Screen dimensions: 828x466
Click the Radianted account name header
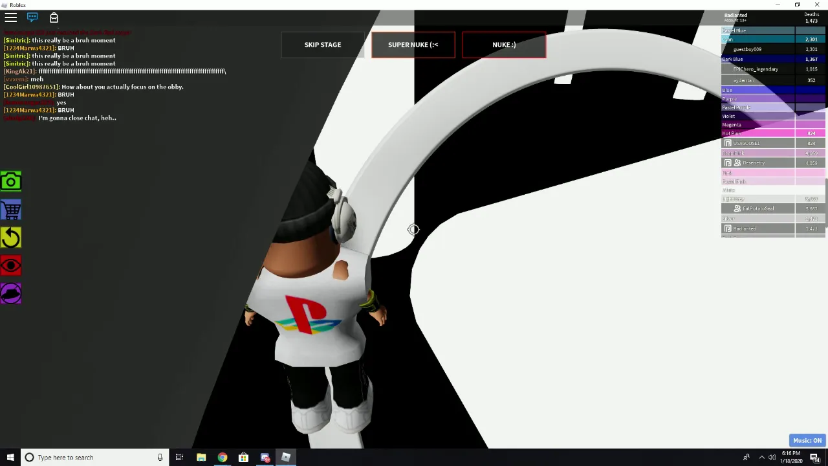click(735, 15)
